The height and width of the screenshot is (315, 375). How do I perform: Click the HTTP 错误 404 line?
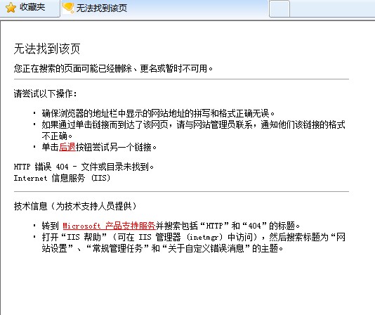point(84,167)
